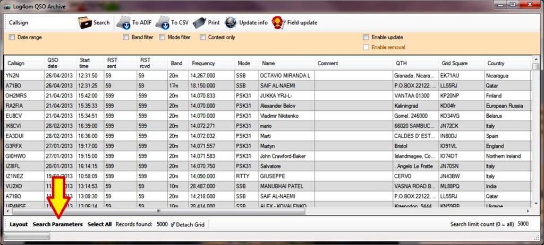544x245 pixels.
Task: Enable the Date range checkbox
Action: point(12,37)
